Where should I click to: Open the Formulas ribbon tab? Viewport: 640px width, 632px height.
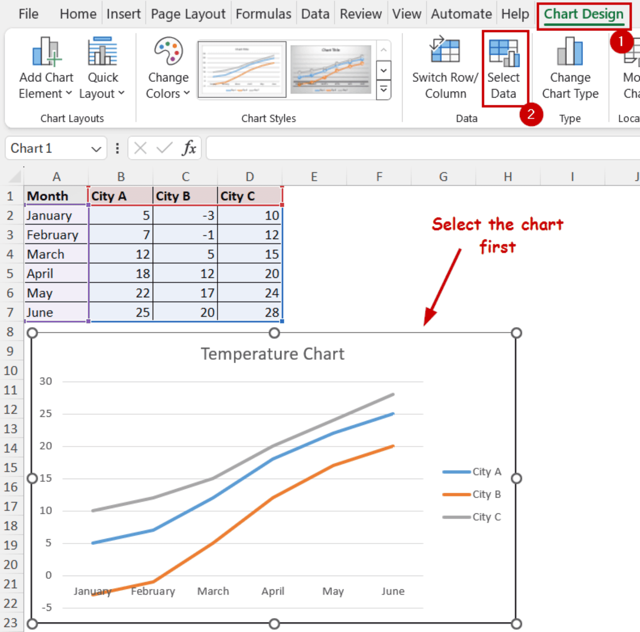click(x=263, y=14)
